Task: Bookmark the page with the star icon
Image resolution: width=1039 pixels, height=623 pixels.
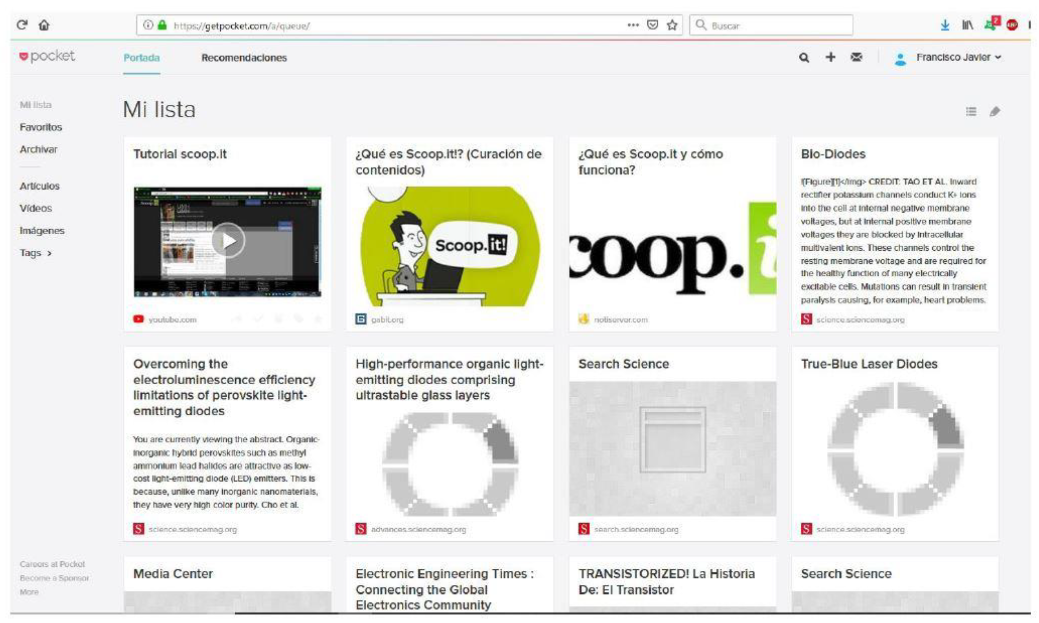Action: [672, 25]
